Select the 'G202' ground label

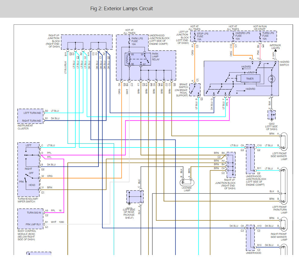pos(272,124)
